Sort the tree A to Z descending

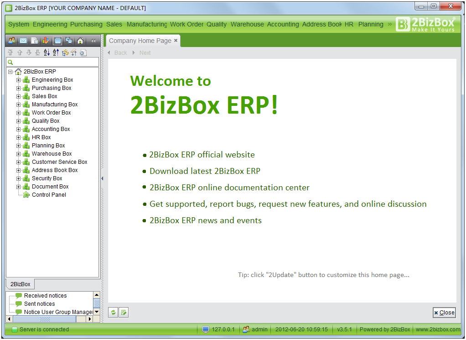56,52
